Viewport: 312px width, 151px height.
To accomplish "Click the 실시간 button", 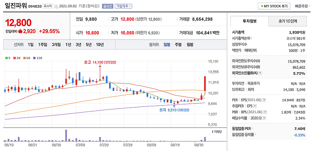I will click(x=108, y=6).
